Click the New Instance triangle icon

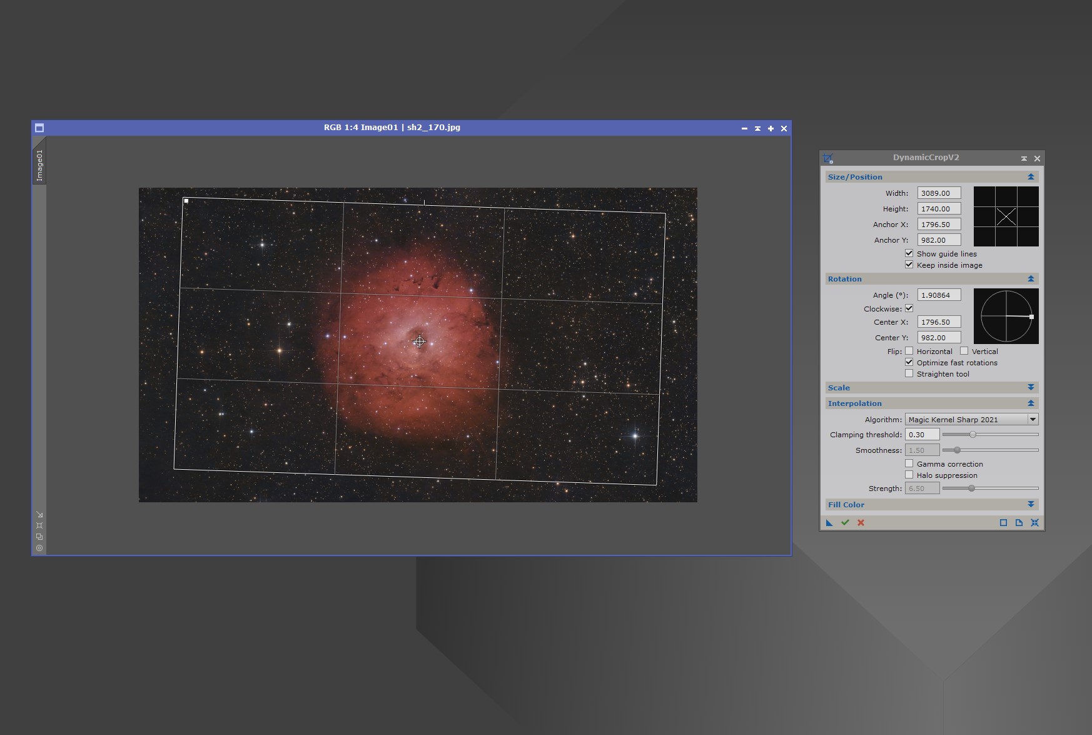(x=829, y=523)
